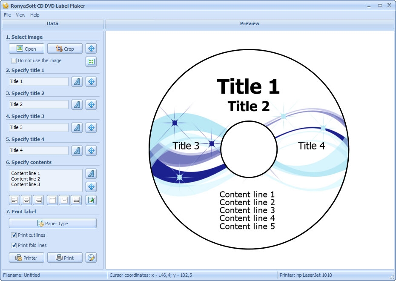Image resolution: width=396 pixels, height=281 pixels.
Task: Open the File menu
Action: pos(7,15)
